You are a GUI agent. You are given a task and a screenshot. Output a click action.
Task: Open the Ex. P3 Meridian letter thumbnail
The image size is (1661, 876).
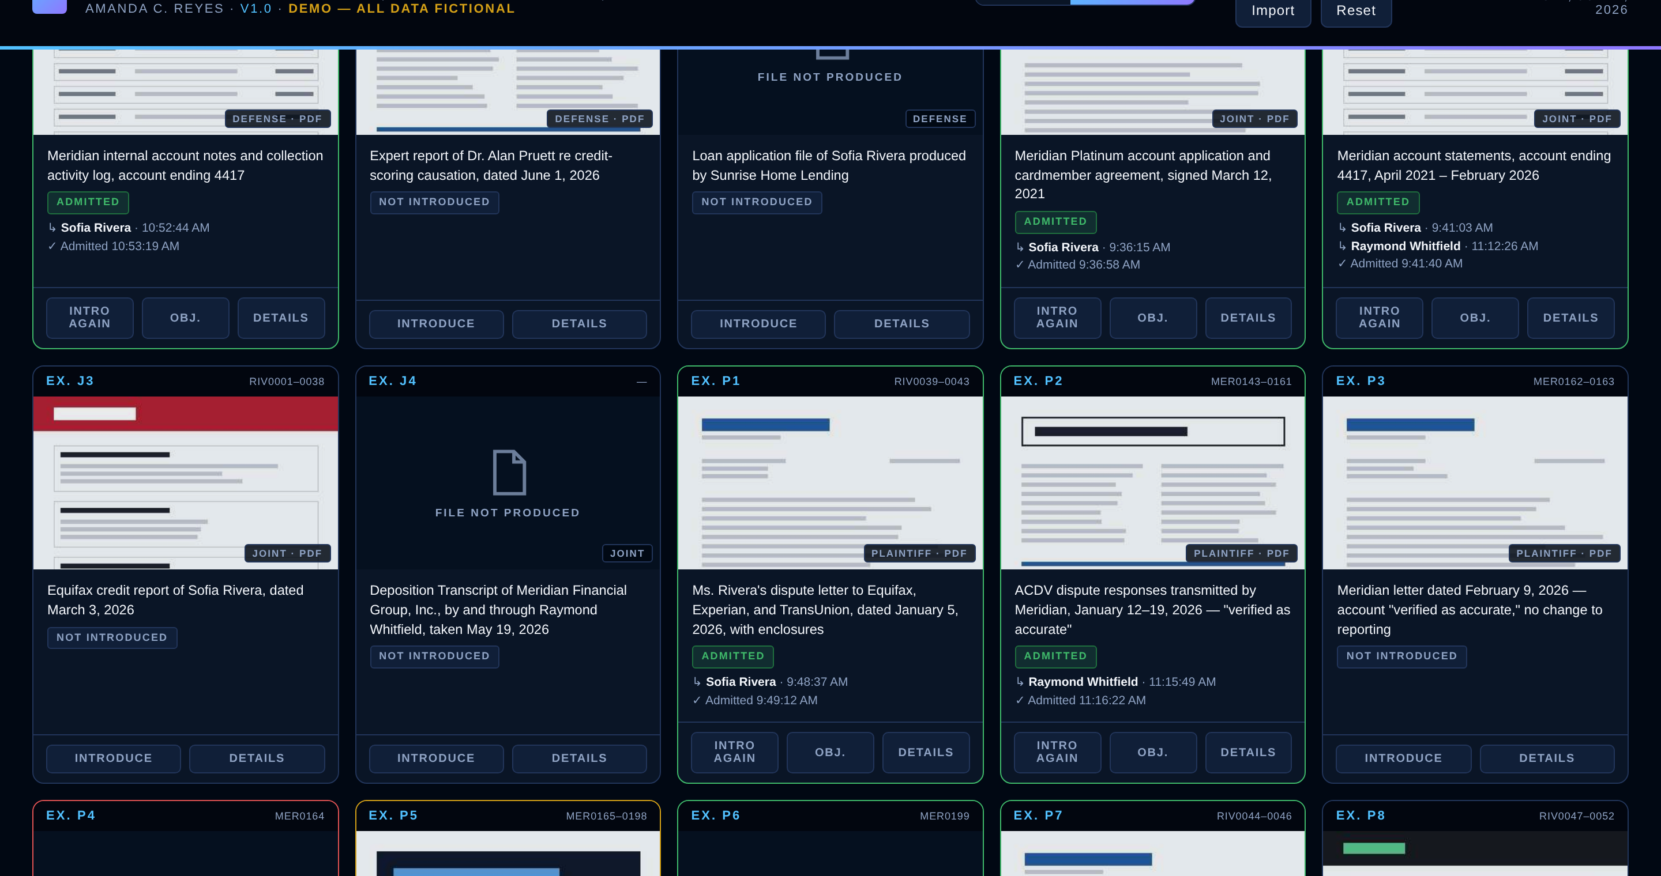tap(1475, 482)
